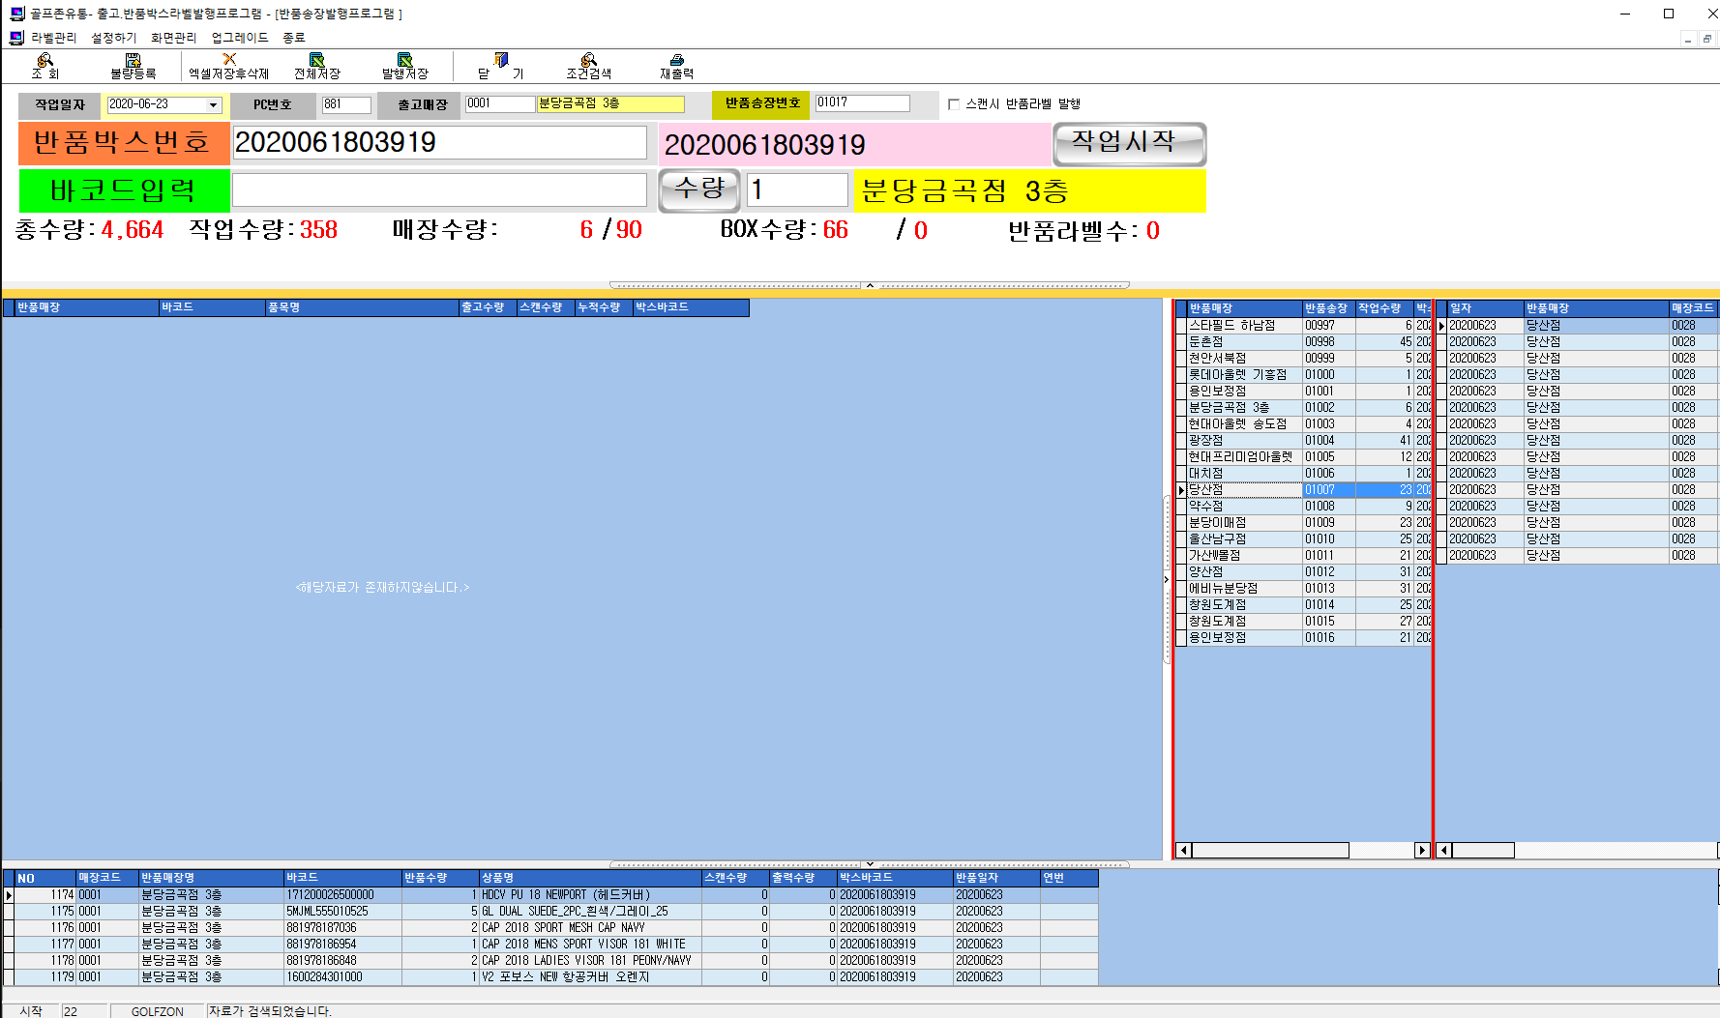Click the 닫기 close-door icon
The image size is (1720, 1018).
[500, 61]
